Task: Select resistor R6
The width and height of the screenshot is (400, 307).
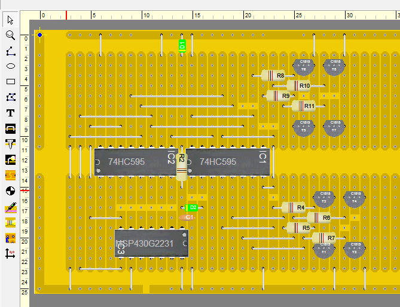Action: click(x=319, y=218)
